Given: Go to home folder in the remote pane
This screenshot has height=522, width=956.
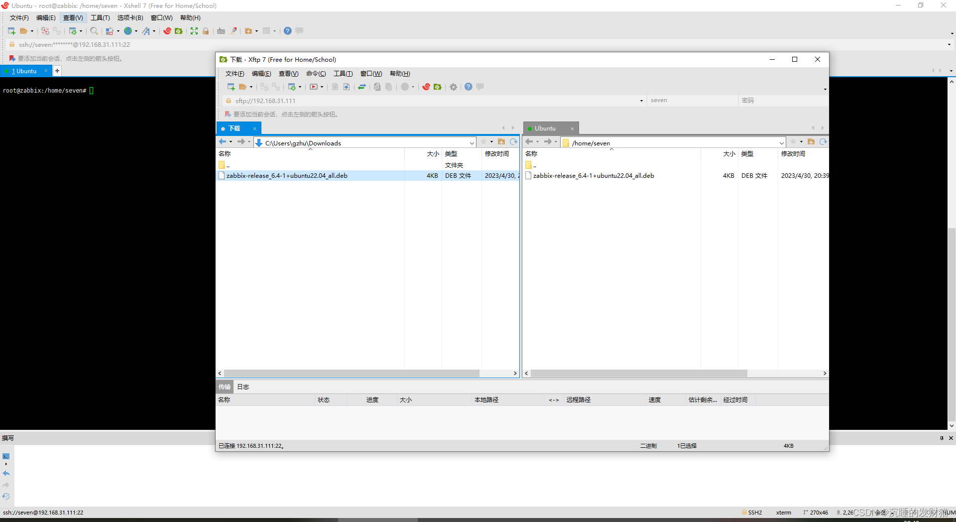Looking at the screenshot, I should coord(811,142).
